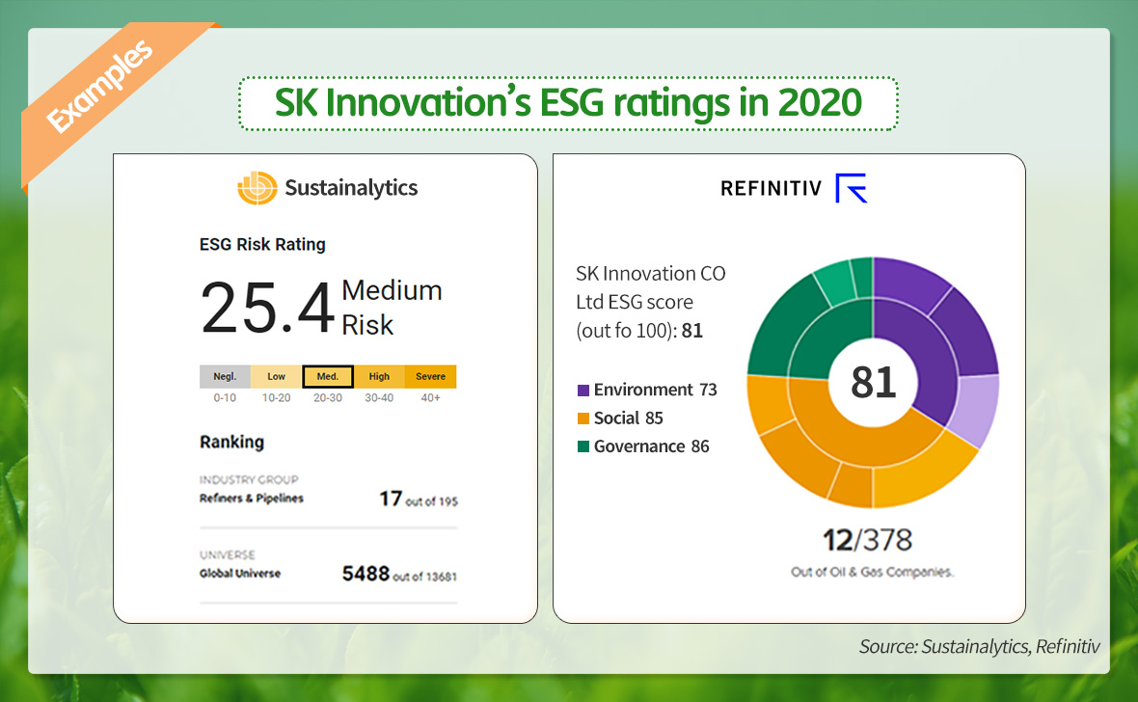
Task: Select the High risk category box
Action: click(x=379, y=377)
